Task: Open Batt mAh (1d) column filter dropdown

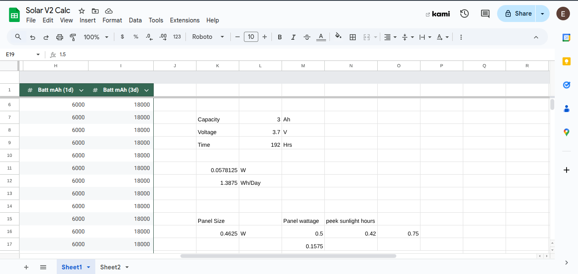Action: [x=81, y=90]
